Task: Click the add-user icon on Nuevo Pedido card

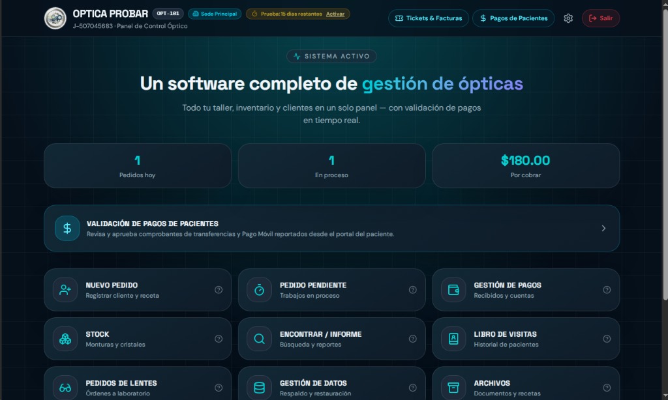Action: [x=65, y=290]
